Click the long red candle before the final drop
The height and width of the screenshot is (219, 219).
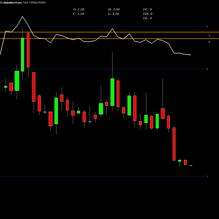174,144
